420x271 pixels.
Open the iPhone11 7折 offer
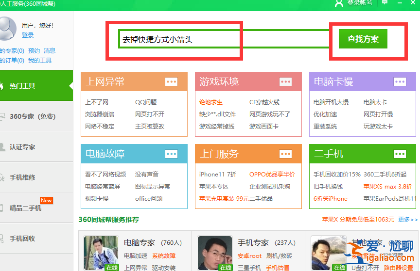(x=218, y=174)
